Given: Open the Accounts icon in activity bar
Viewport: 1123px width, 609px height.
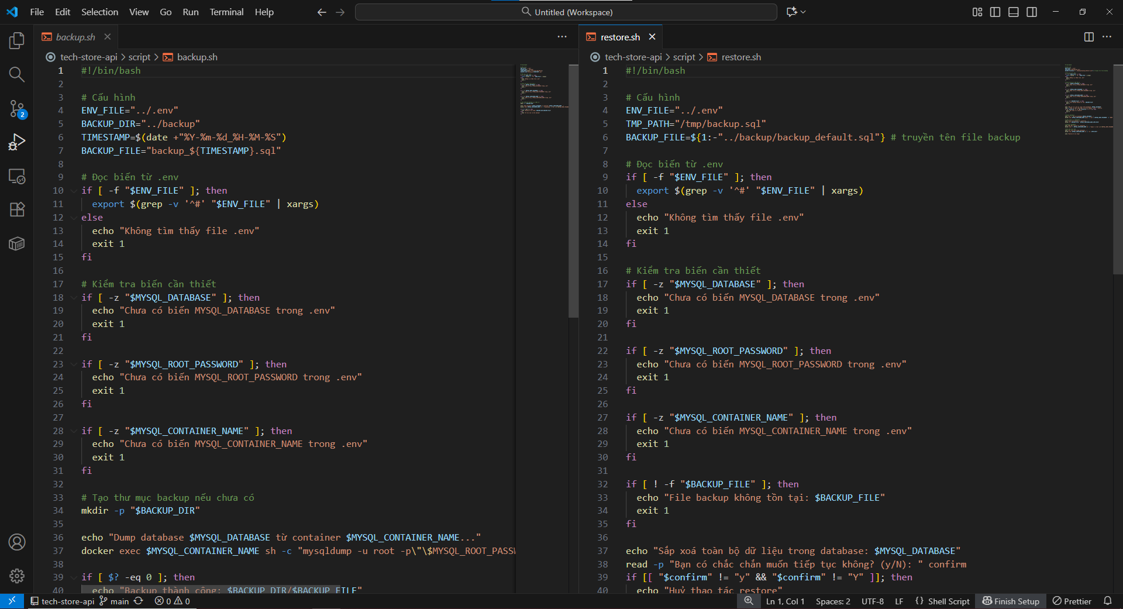Looking at the screenshot, I should pyautogui.click(x=17, y=542).
